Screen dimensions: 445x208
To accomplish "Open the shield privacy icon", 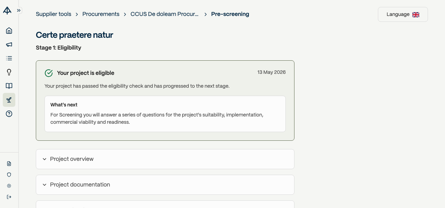I will [9, 175].
